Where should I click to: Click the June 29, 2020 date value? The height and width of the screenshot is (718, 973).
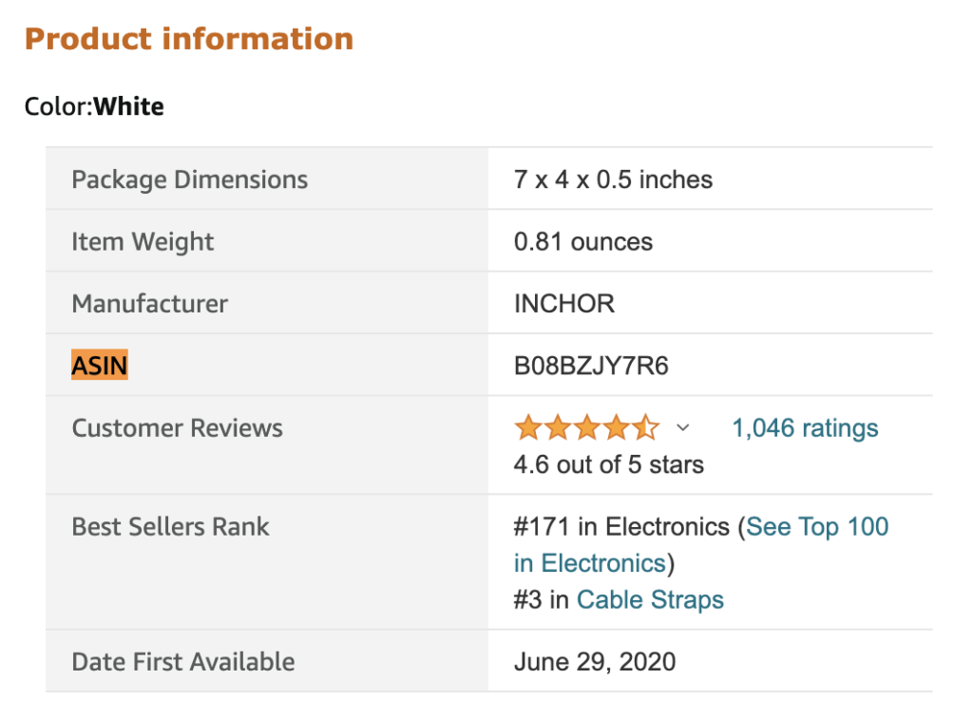[595, 662]
